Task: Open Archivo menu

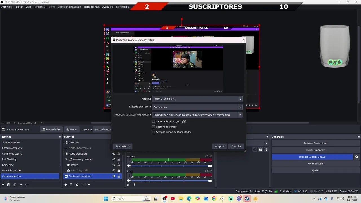Action: coord(7,7)
